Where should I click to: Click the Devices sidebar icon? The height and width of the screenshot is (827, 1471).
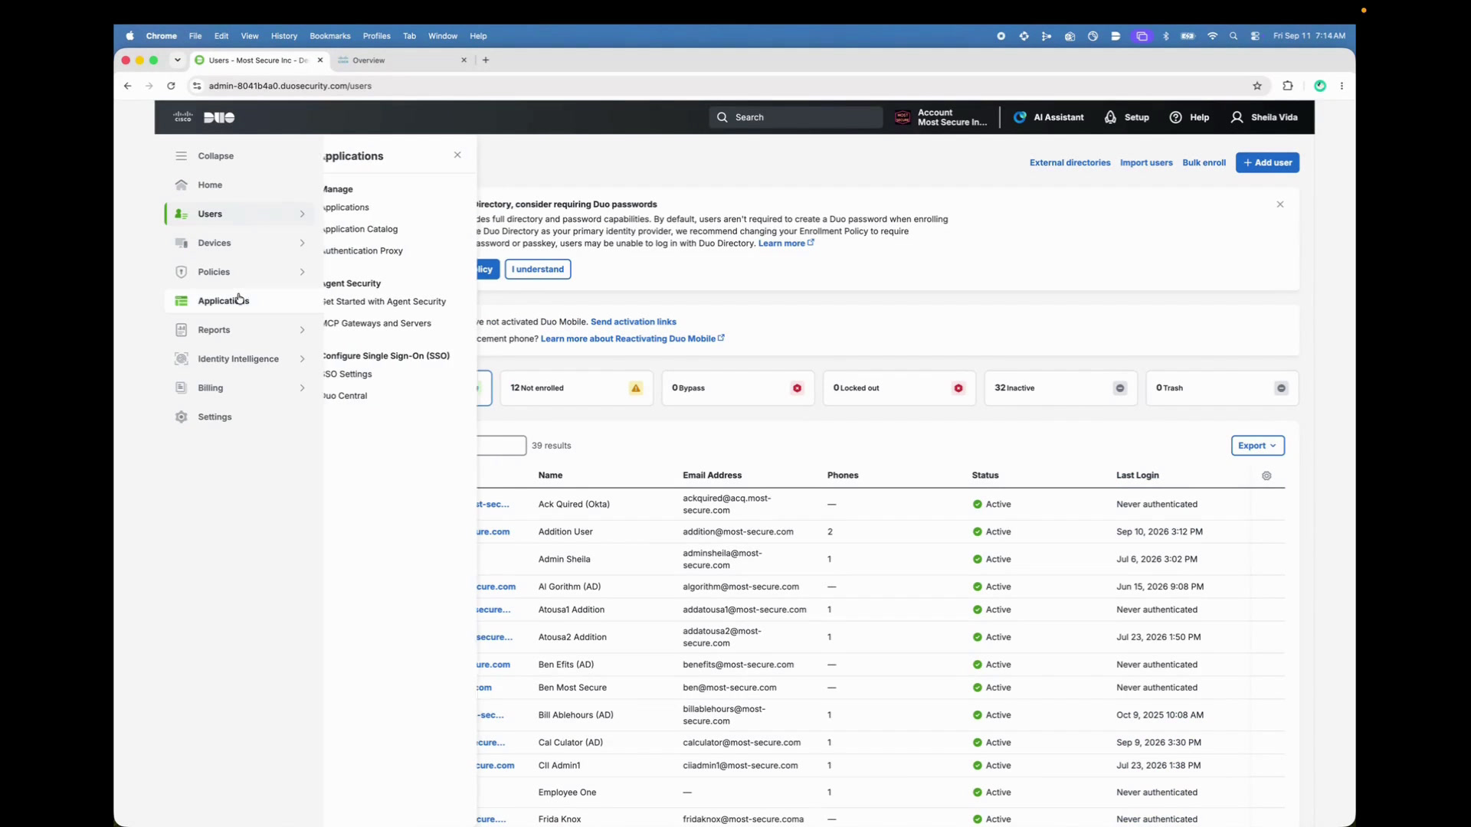click(x=181, y=244)
